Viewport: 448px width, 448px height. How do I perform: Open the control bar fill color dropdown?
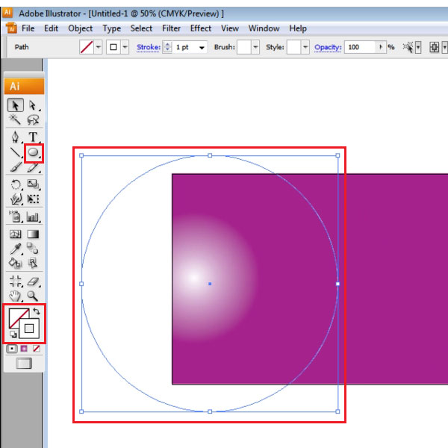pyautogui.click(x=99, y=47)
